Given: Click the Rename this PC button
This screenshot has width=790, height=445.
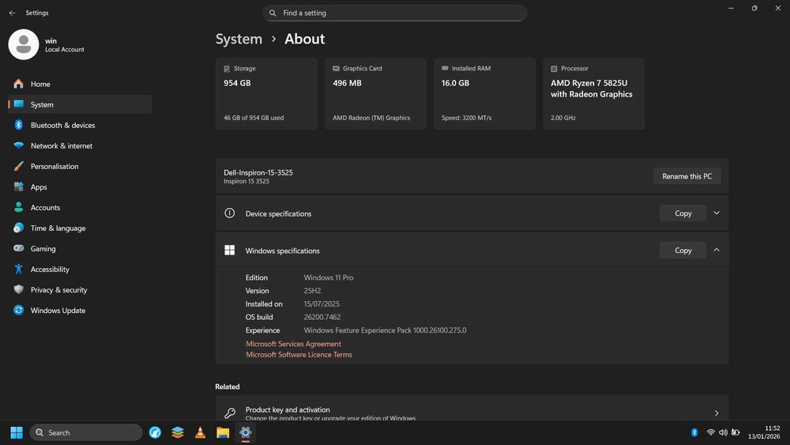Looking at the screenshot, I should coord(687,176).
